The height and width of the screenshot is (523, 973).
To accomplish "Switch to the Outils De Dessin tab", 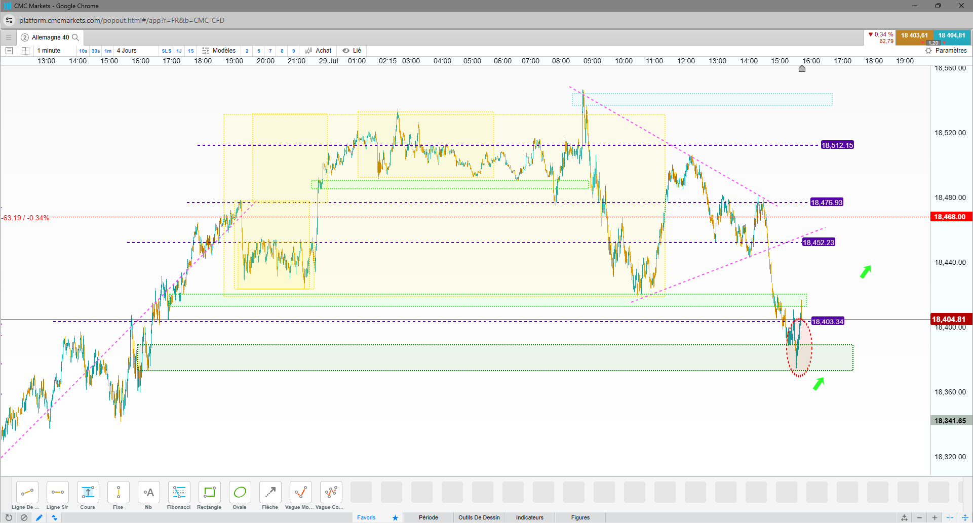I will click(x=479, y=517).
